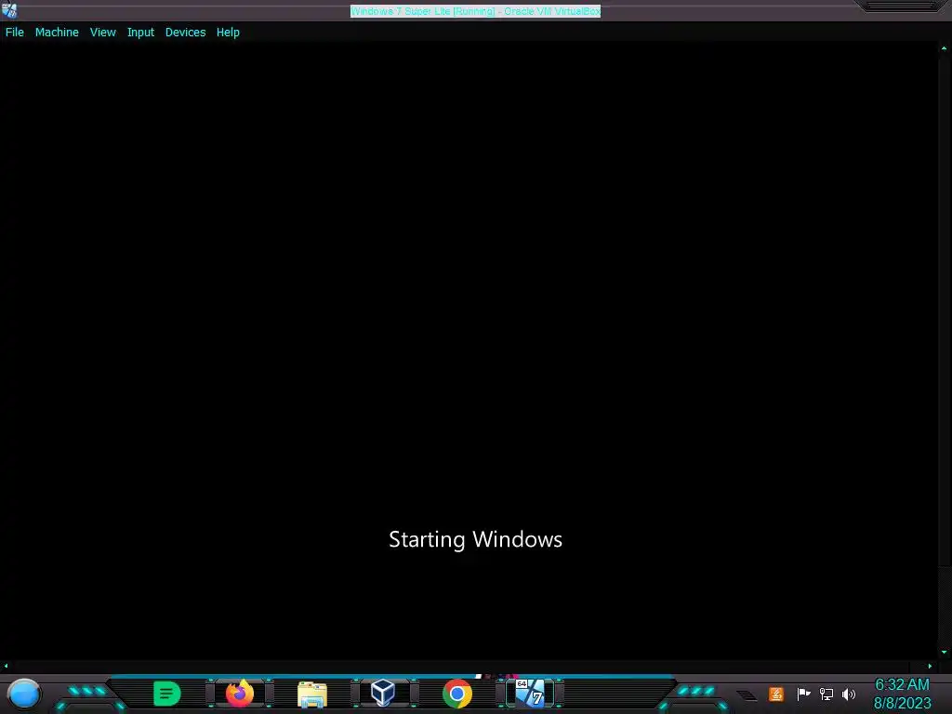
Task: Open the Help menu
Action: (x=228, y=33)
